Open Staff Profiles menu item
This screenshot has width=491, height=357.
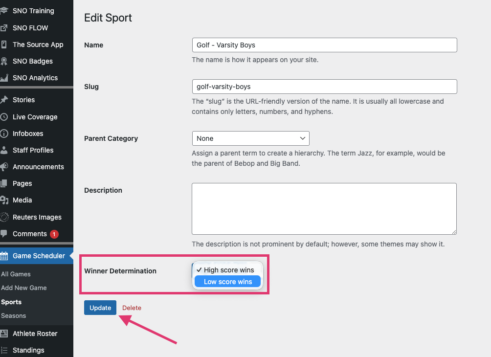tap(33, 150)
